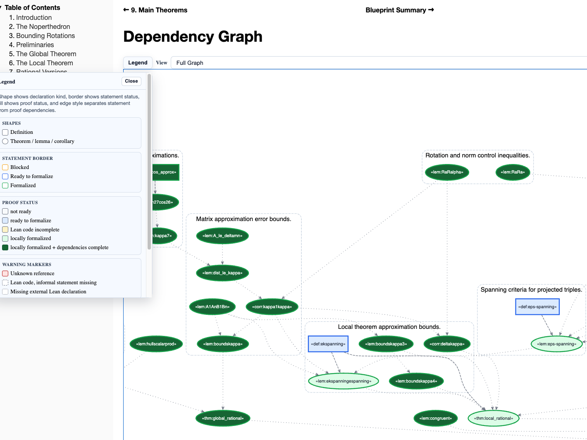Image resolution: width=587 pixels, height=440 pixels.
Task: Select the «corr:deltakappa» corollary node
Action: click(x=446, y=343)
